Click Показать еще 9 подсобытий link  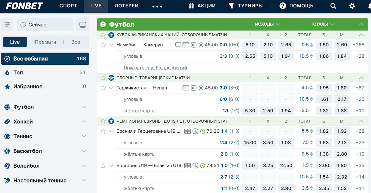(x=155, y=68)
